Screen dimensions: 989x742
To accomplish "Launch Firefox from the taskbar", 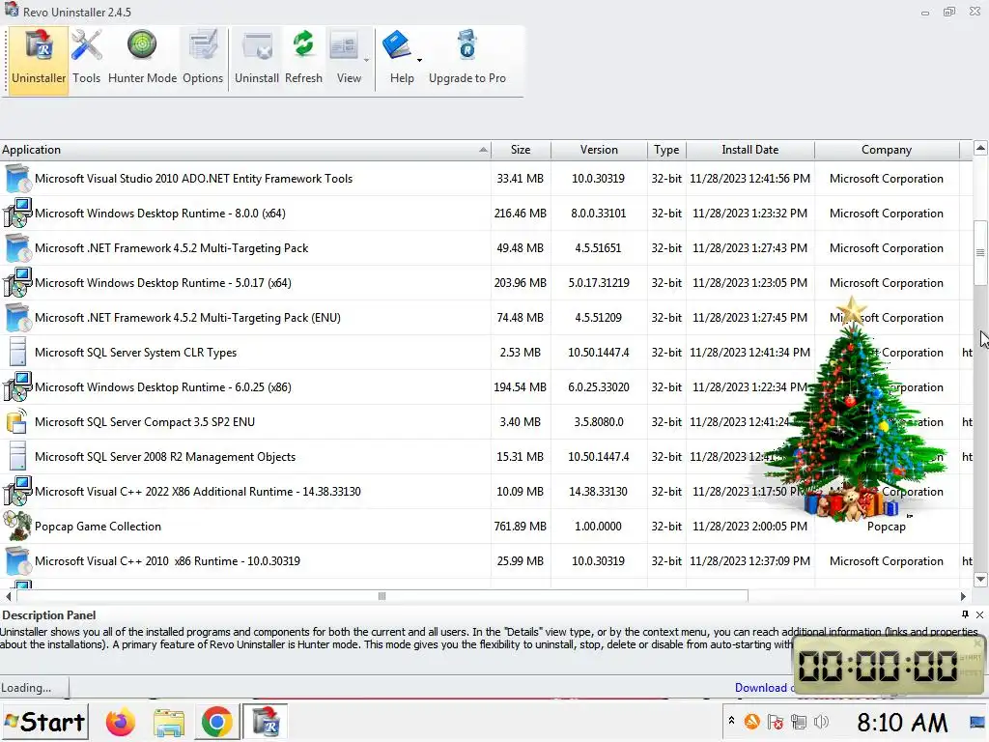I will 121,723.
